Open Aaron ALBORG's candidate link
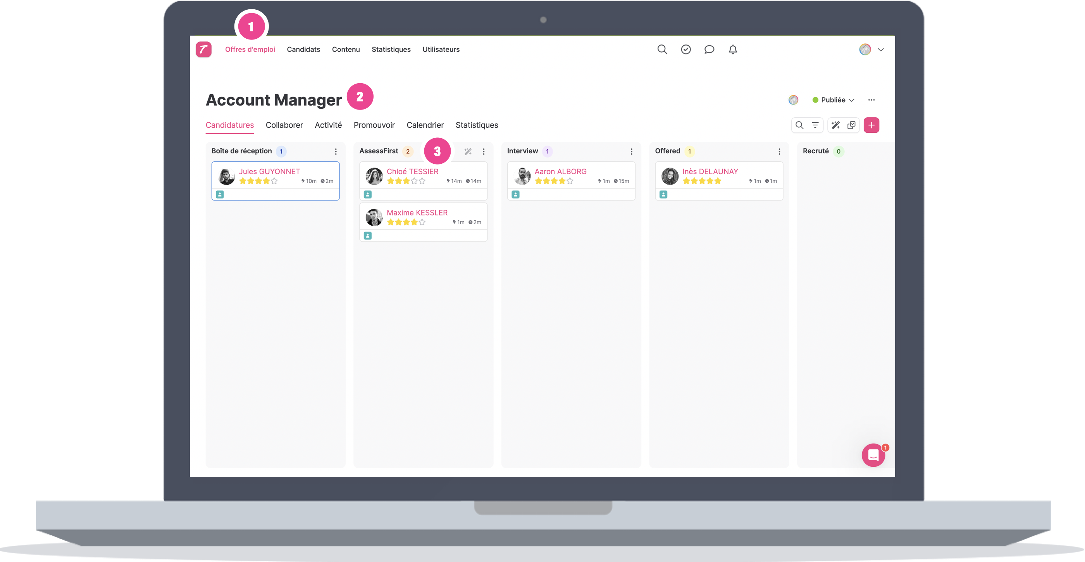Image resolution: width=1085 pixels, height=562 pixels. 560,171
